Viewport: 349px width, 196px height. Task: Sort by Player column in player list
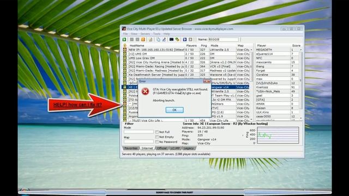pos(273,46)
